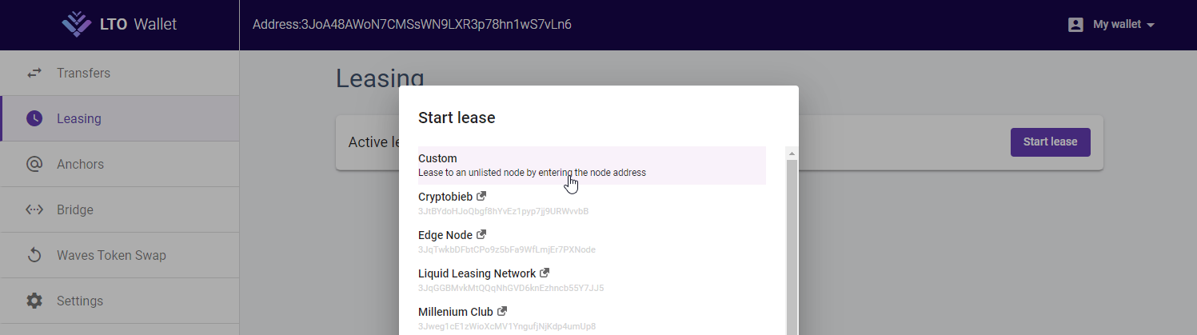1197x335 pixels.
Task: Open Liquid Leasing Network external link icon
Action: coord(545,273)
